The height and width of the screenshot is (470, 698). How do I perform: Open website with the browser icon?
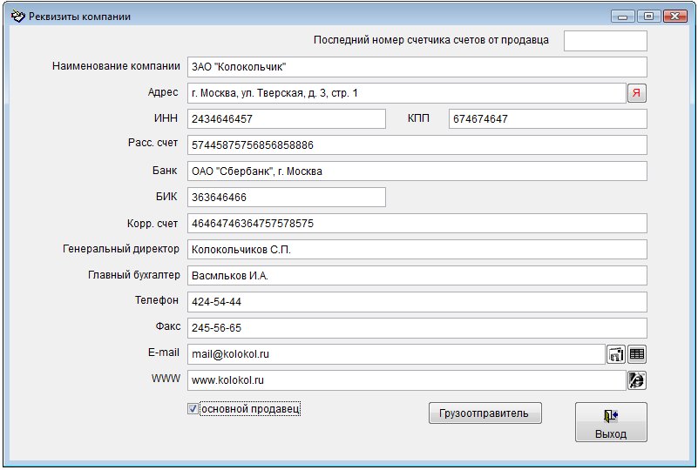637,380
